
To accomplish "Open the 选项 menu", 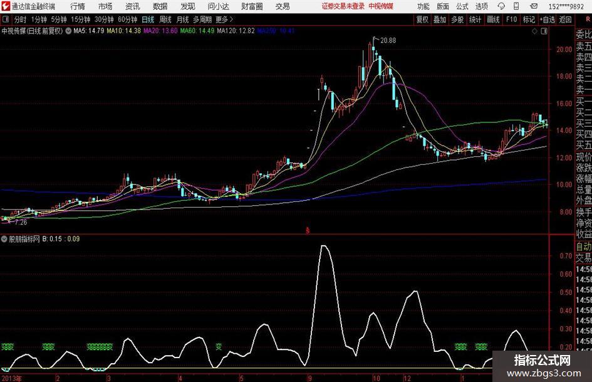I will pyautogui.click(x=481, y=6).
